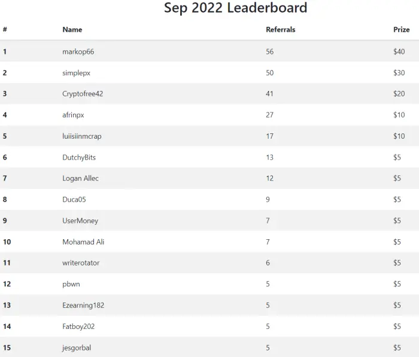Select the Duca05 entry
The height and width of the screenshot is (357, 419).
pos(74,200)
